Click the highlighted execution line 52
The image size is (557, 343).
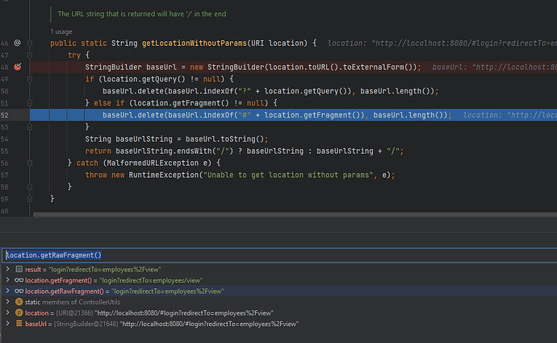click(x=293, y=115)
